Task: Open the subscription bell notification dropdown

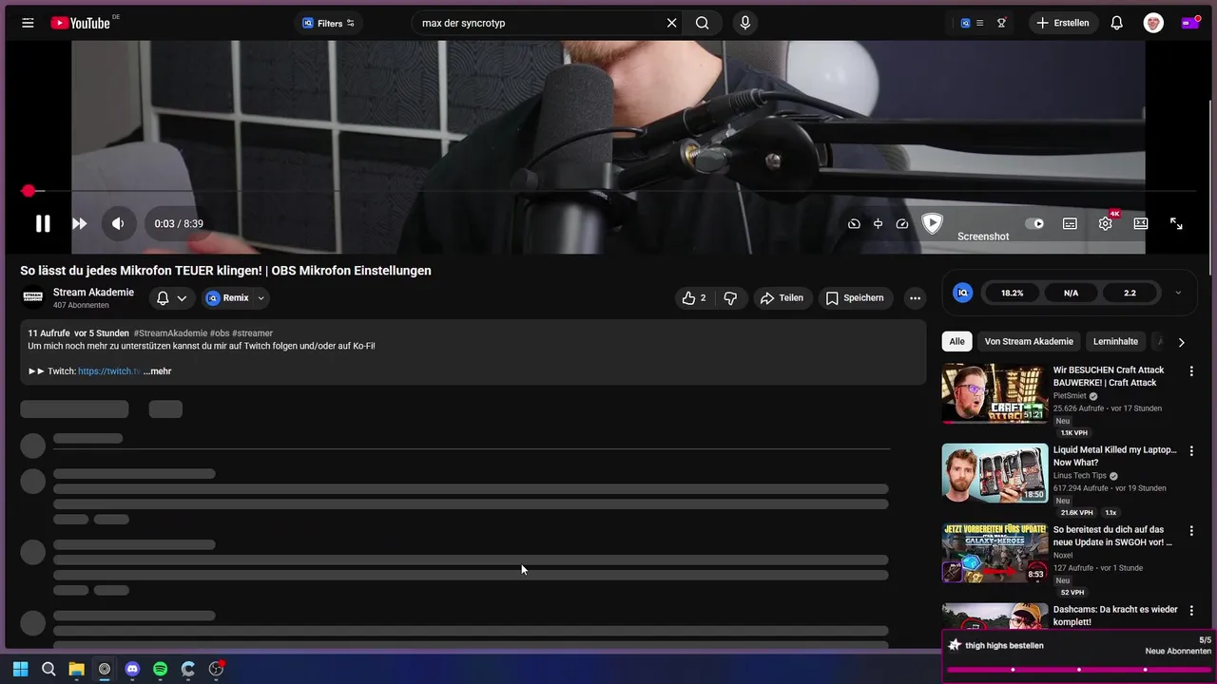Action: 171,297
